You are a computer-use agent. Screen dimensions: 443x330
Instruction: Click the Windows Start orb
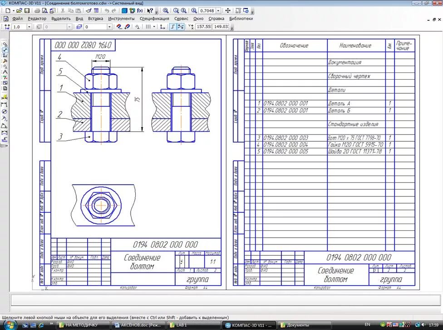point(10,325)
